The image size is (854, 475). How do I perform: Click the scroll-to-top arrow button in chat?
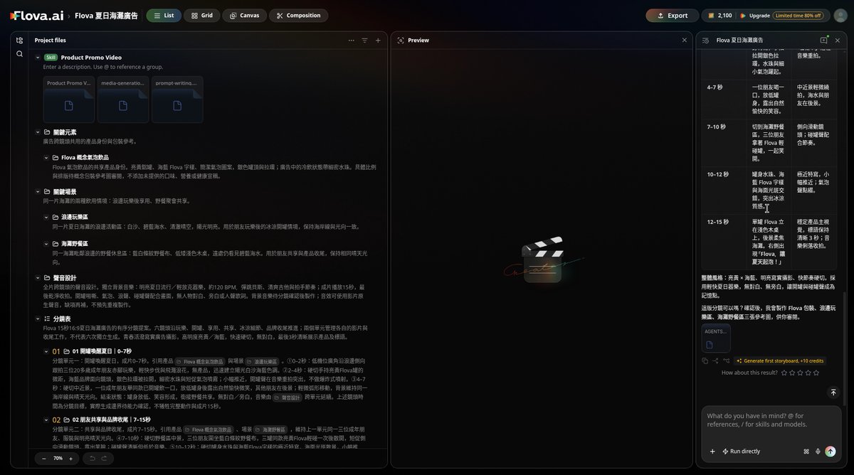click(x=833, y=393)
